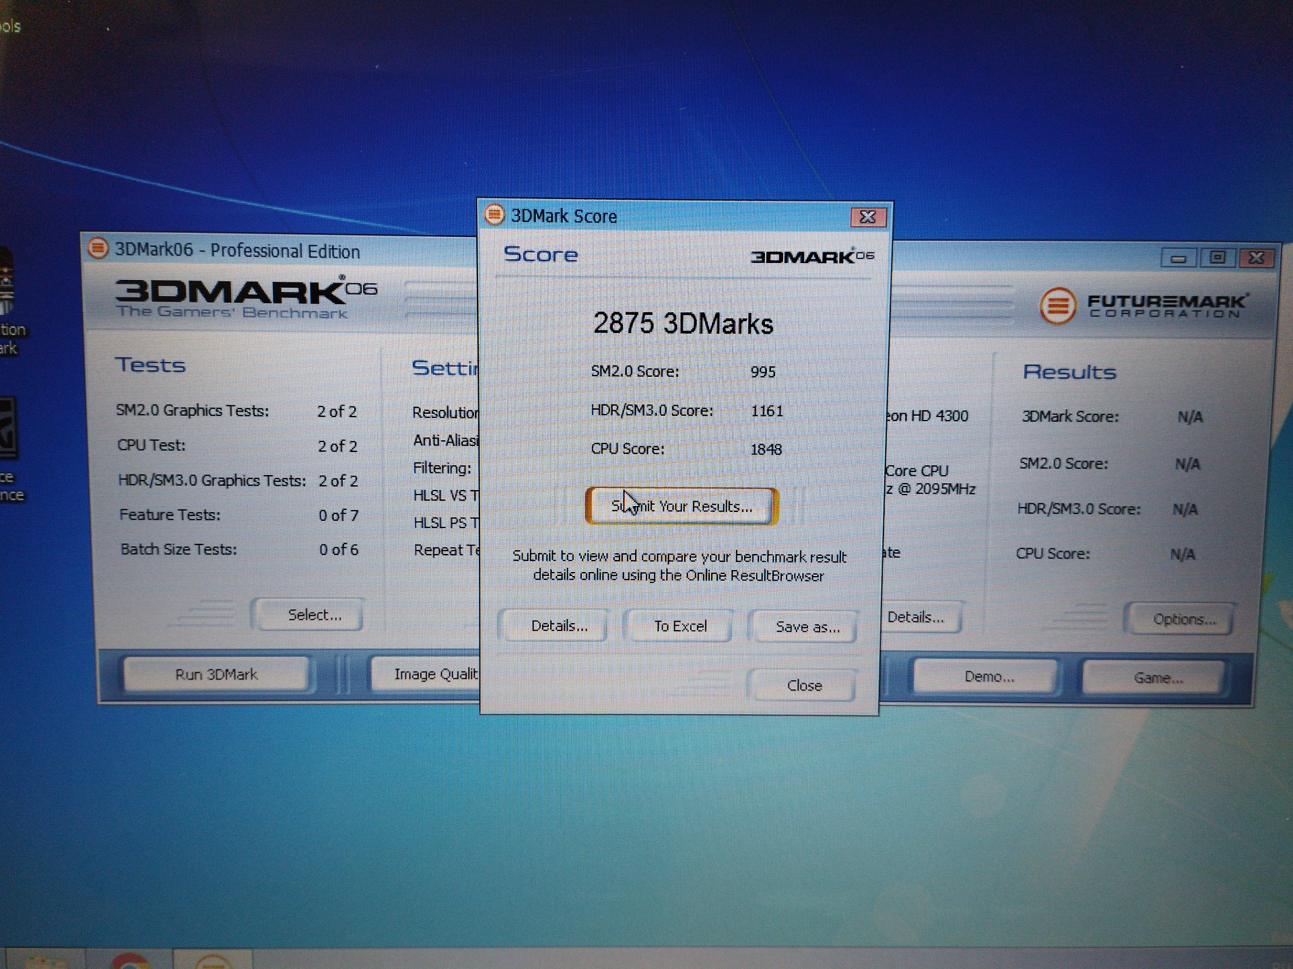Click Chrome icon in the taskbar
Image resolution: width=1293 pixels, height=969 pixels.
[130, 961]
